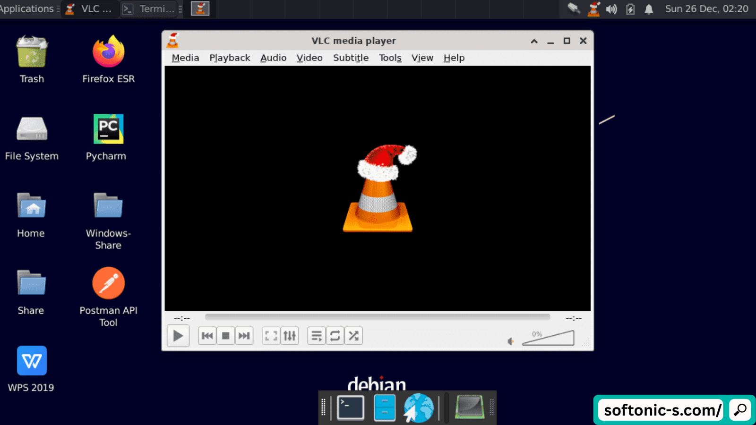Toggle fullscreen video mode
The height and width of the screenshot is (425, 756).
[271, 336]
